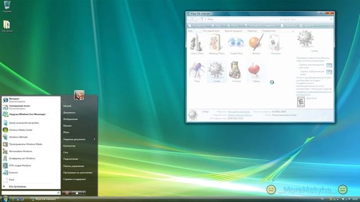Launch Paint from the Start menu
Viewport: 360px width, 202px height.
tap(31, 180)
